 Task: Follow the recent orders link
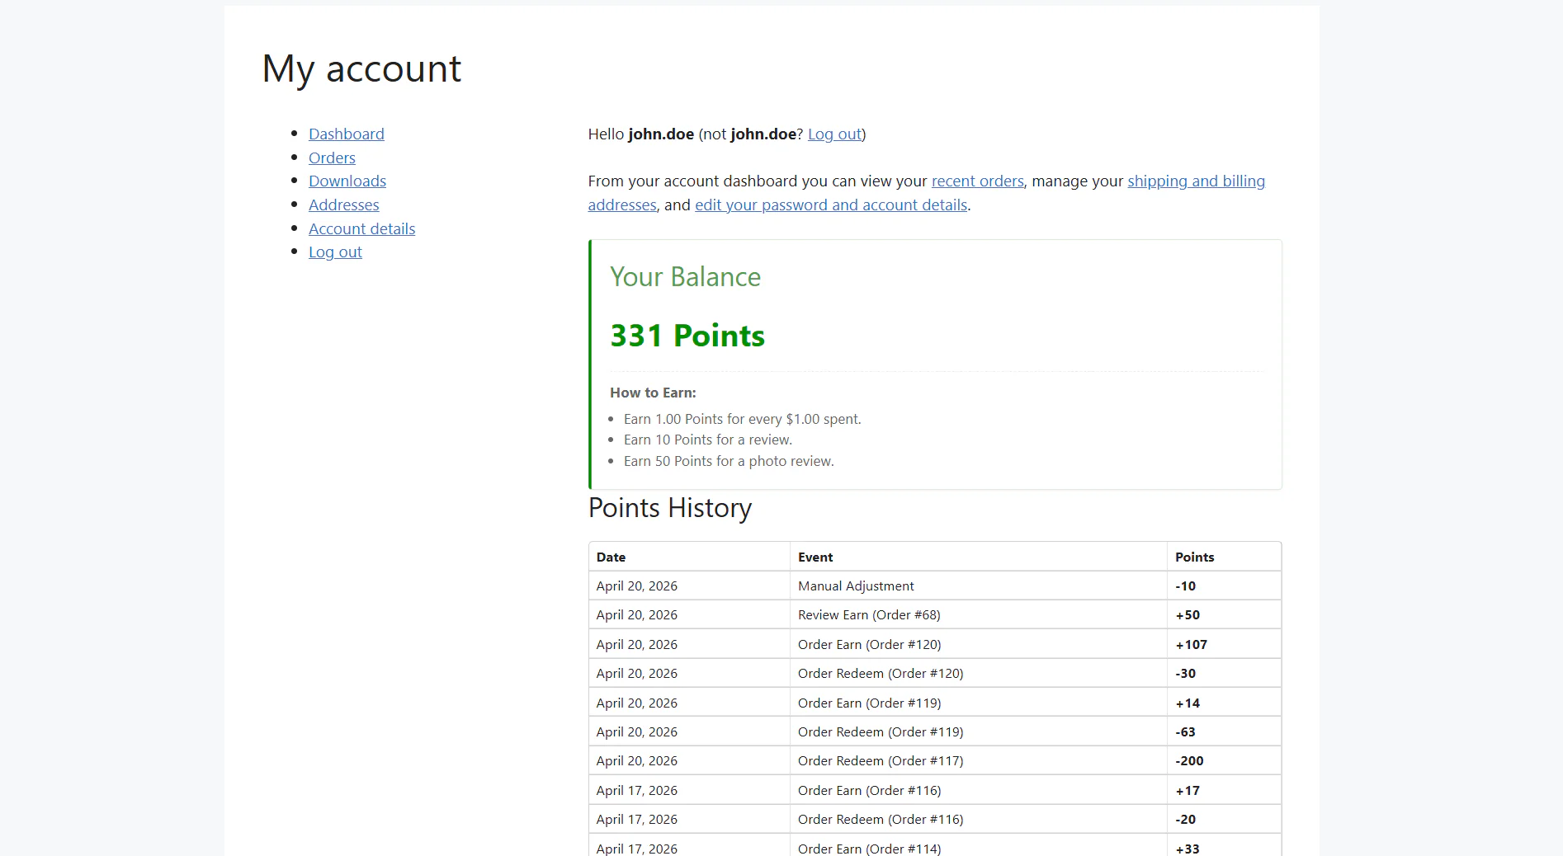(977, 181)
